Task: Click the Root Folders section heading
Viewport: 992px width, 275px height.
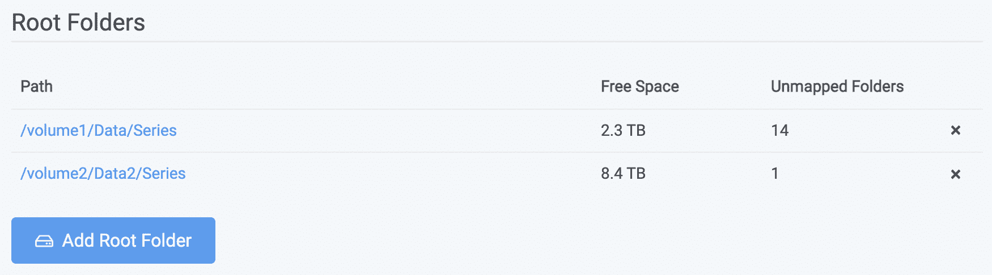Action: pos(78,23)
